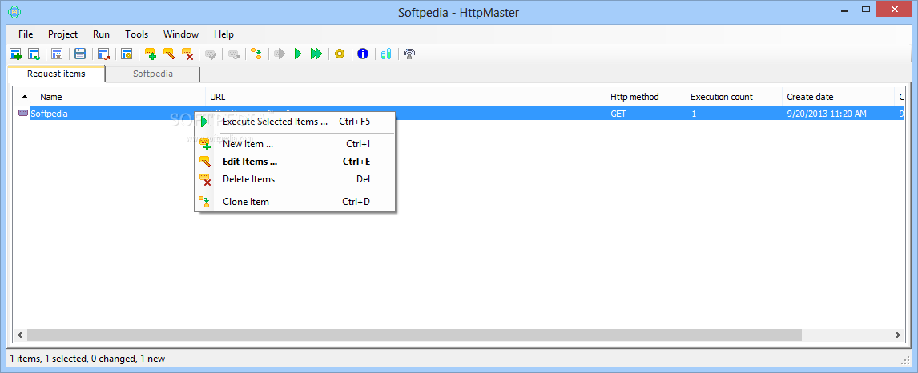The width and height of the screenshot is (918, 373).
Task: Click the horizontal scrollbar right arrow
Action: pos(899,335)
